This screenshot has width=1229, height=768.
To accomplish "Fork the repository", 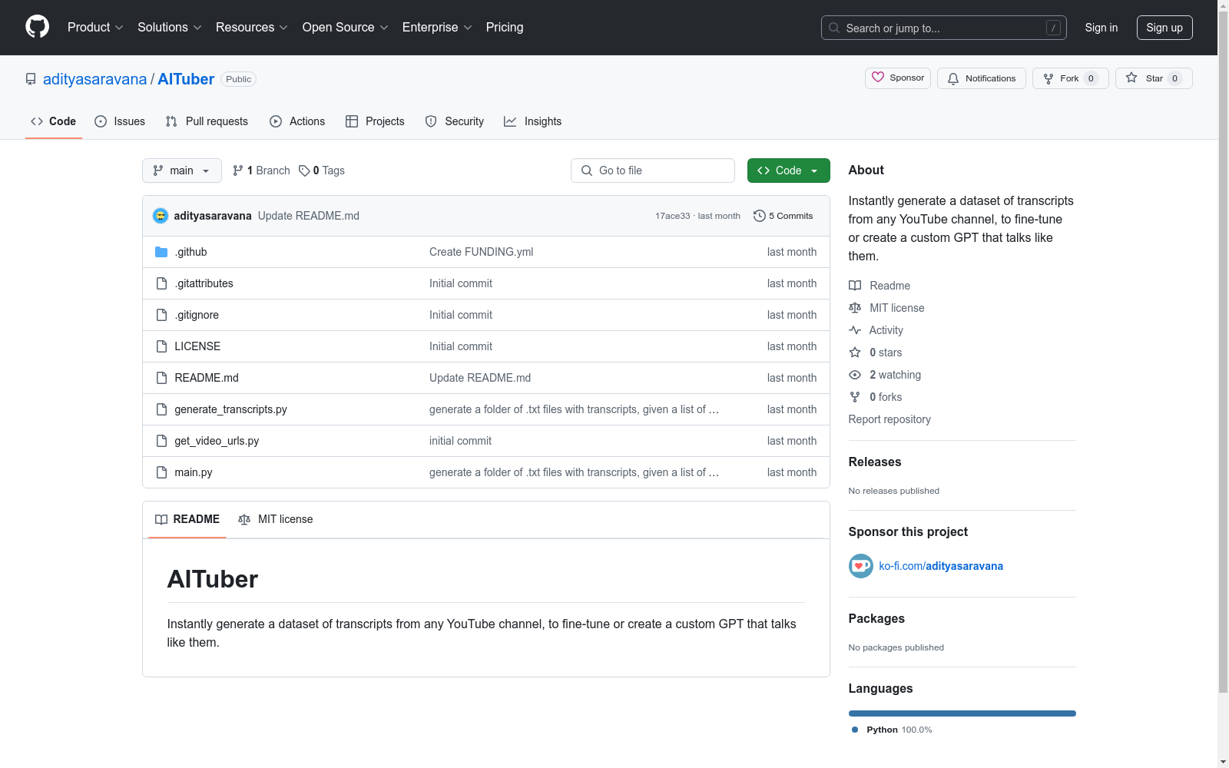I will (x=1071, y=78).
